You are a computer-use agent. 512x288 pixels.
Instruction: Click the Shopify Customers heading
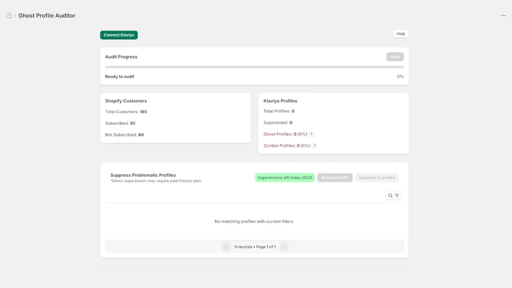126,101
